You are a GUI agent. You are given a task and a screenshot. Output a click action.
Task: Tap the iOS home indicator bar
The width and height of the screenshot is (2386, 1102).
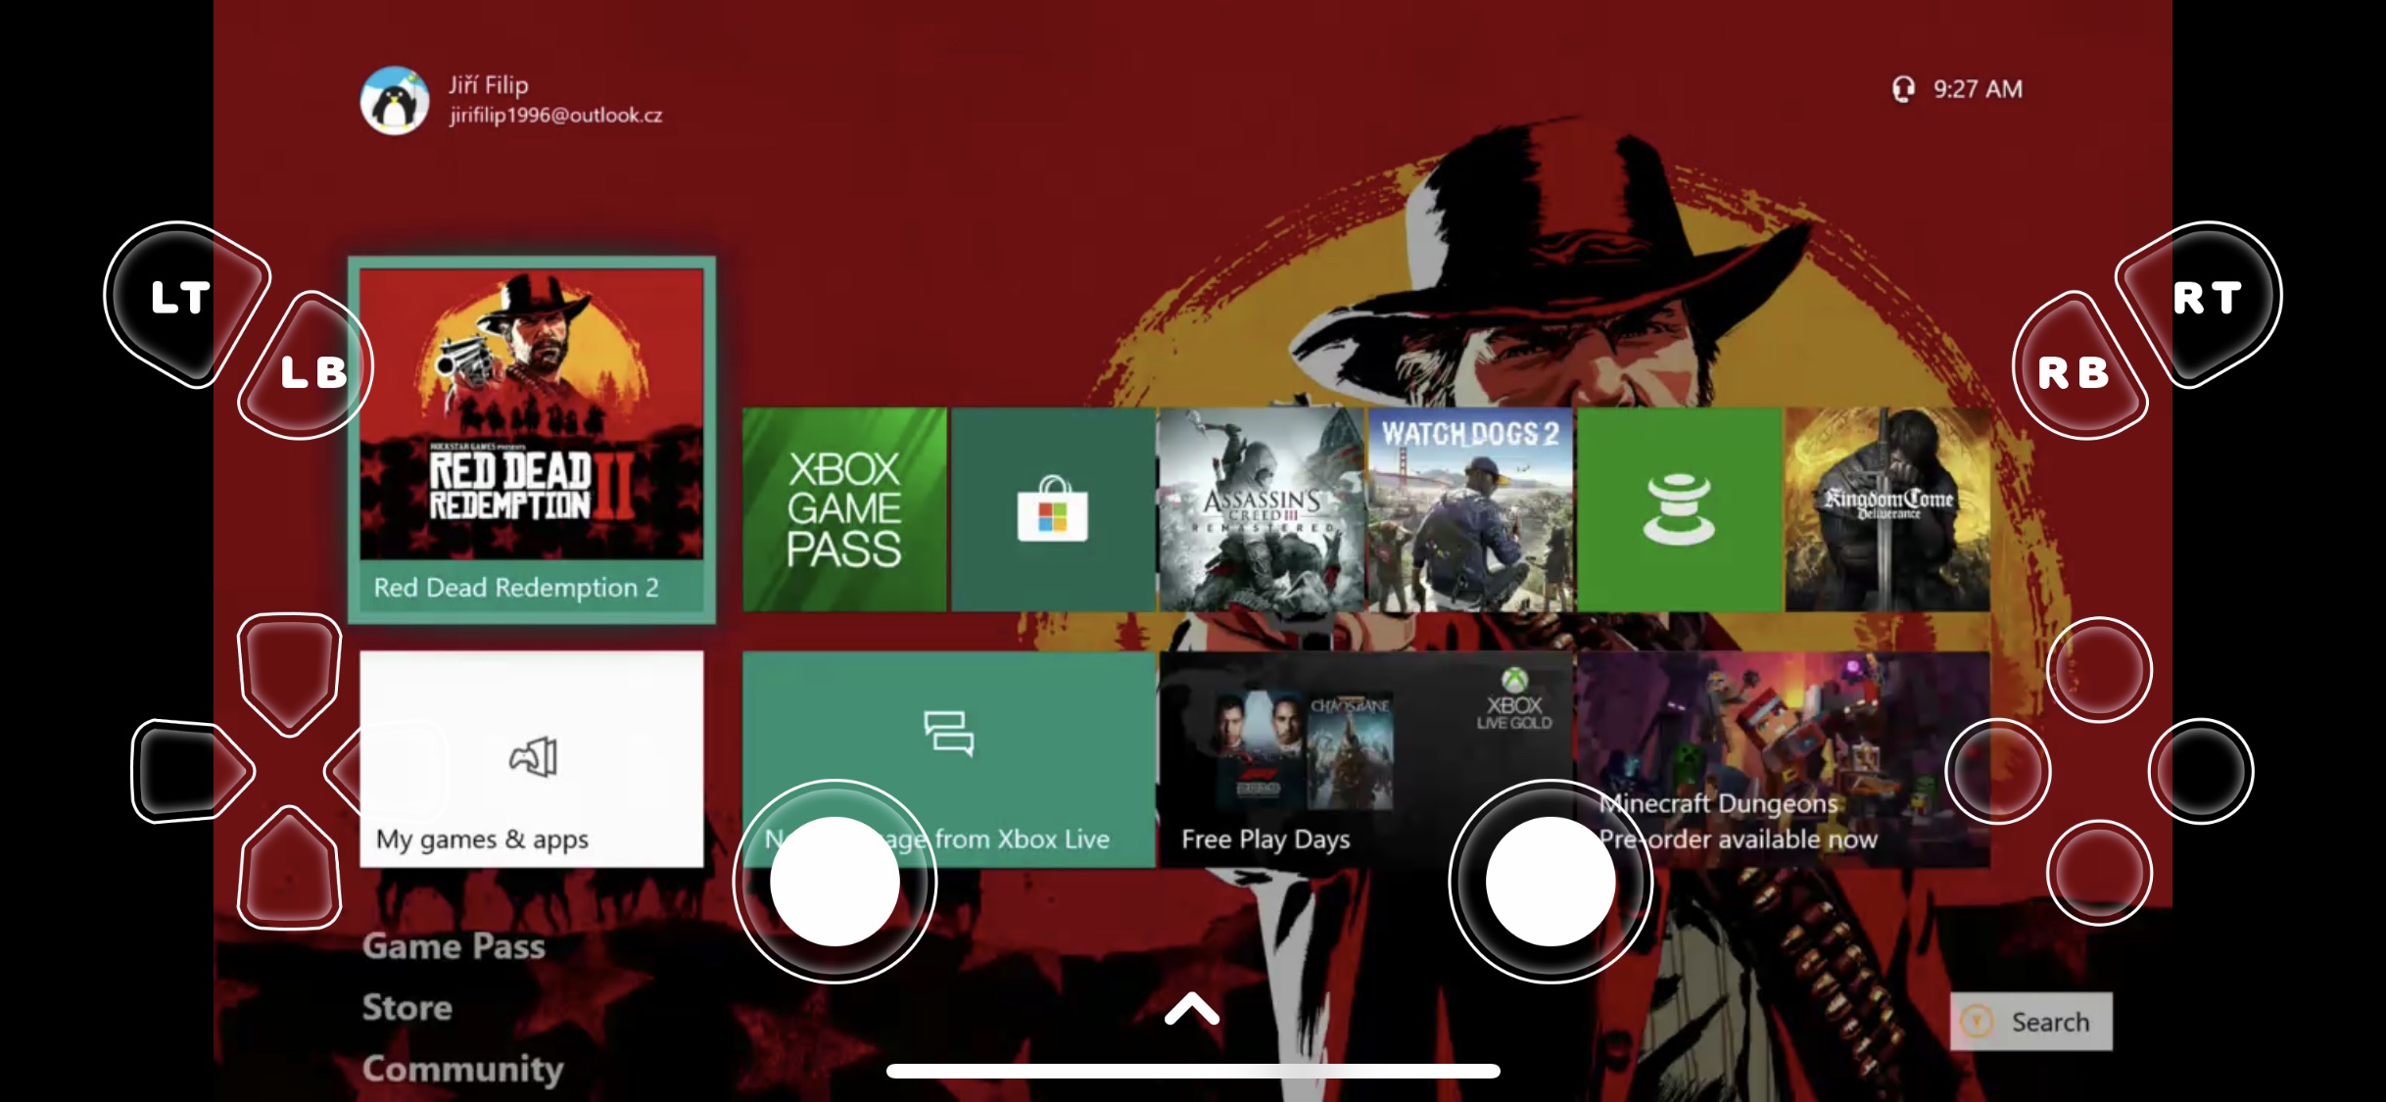[x=1193, y=1071]
